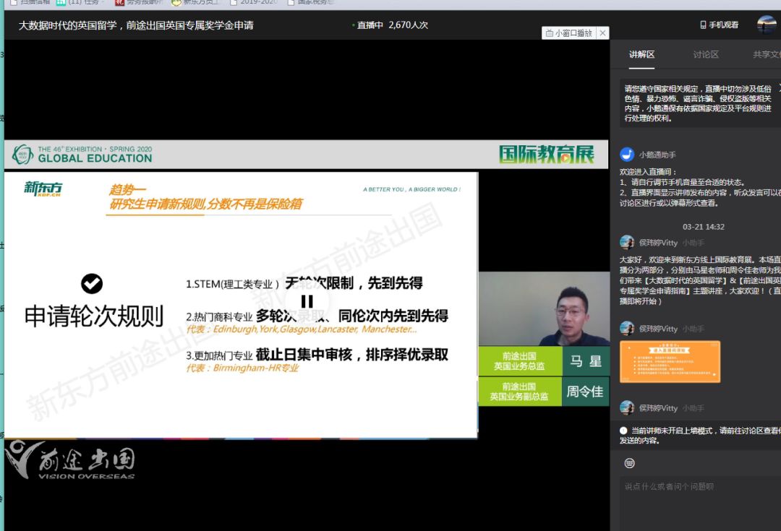The height and width of the screenshot is (531, 781).
Task: Click the GLOBAL EDUCATION globe logo
Action: tap(22, 155)
